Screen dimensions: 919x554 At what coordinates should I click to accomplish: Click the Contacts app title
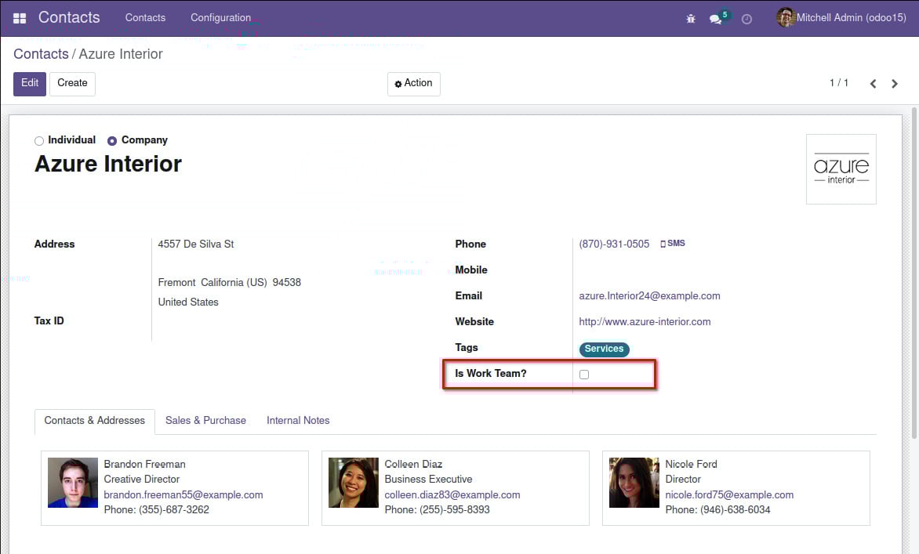69,17
